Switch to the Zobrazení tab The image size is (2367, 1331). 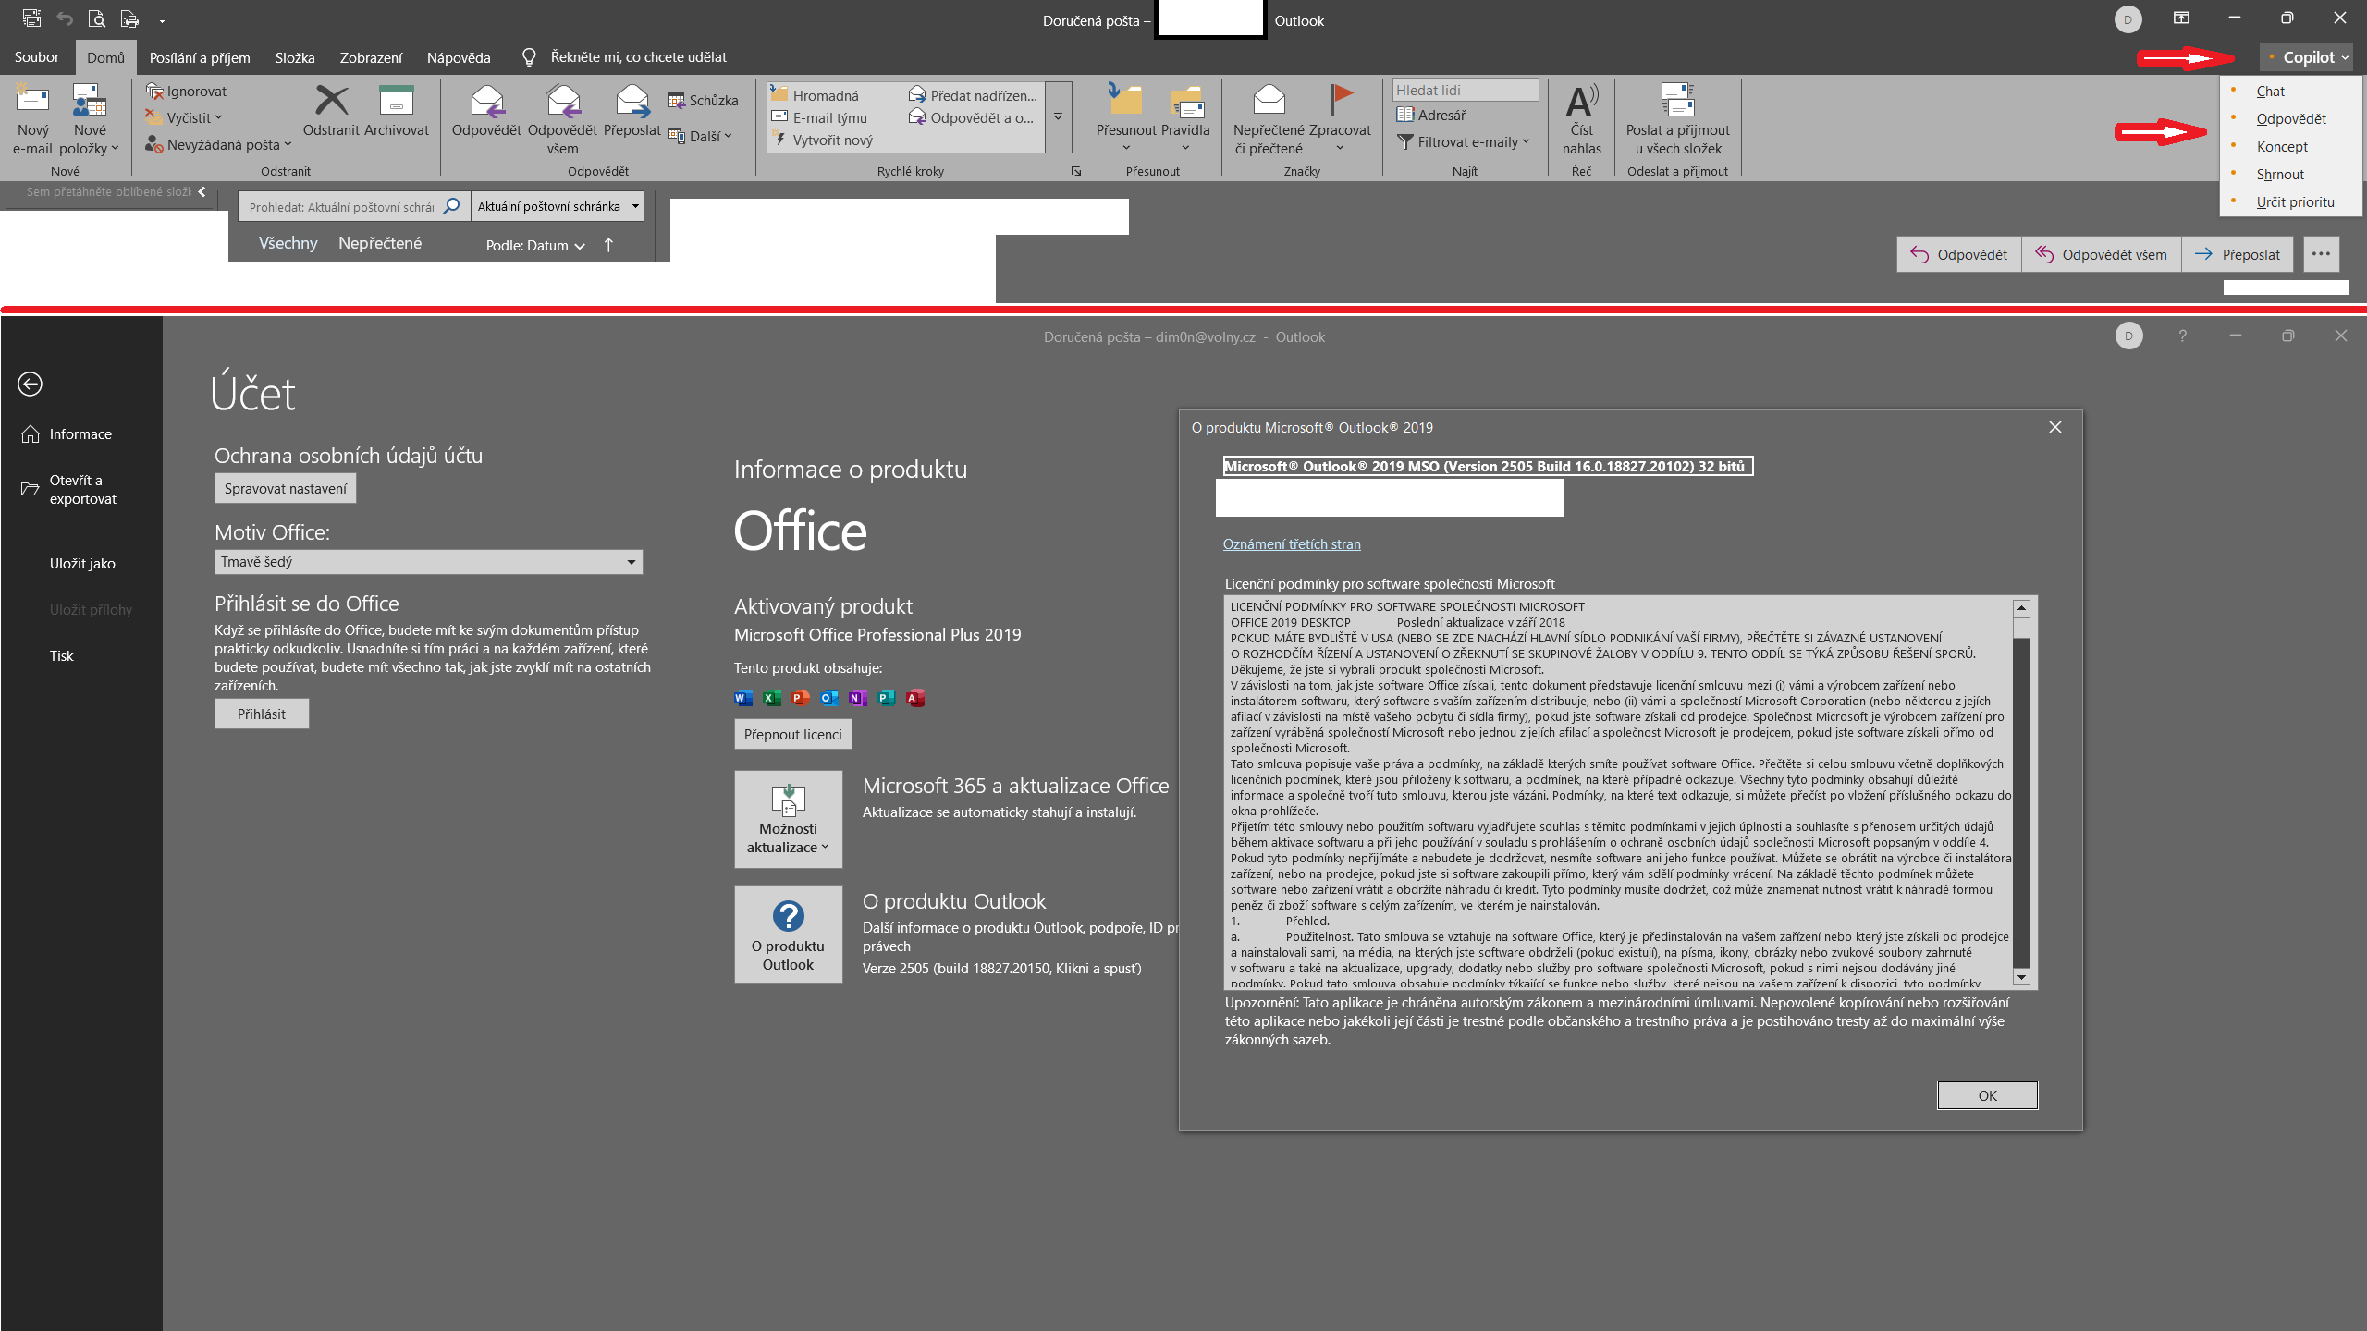tap(371, 57)
